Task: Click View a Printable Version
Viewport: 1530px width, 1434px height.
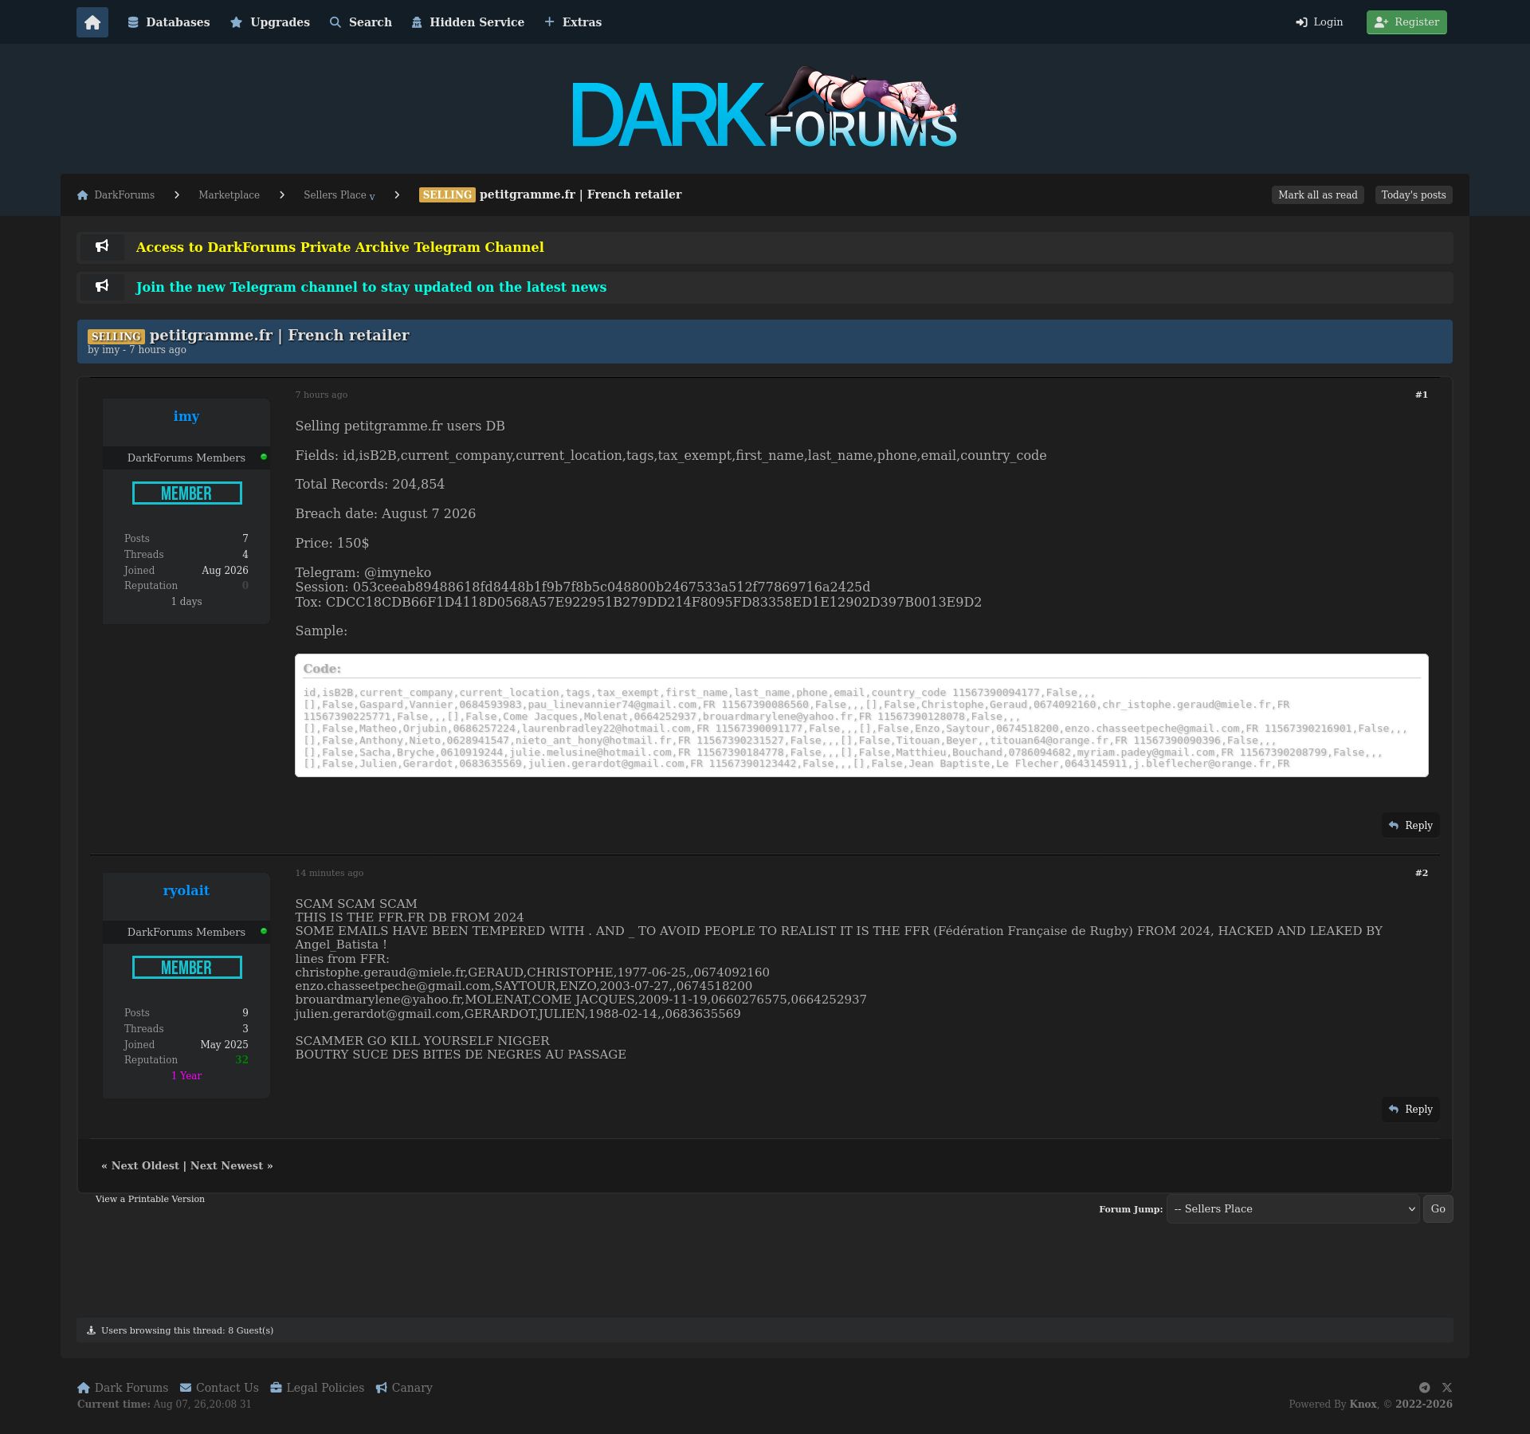Action: pos(150,1200)
